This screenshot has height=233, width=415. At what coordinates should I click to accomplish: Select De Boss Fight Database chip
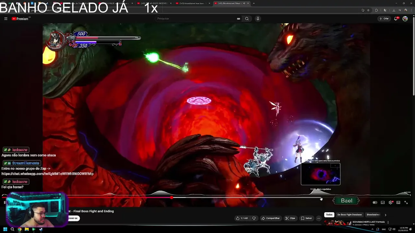350,215
